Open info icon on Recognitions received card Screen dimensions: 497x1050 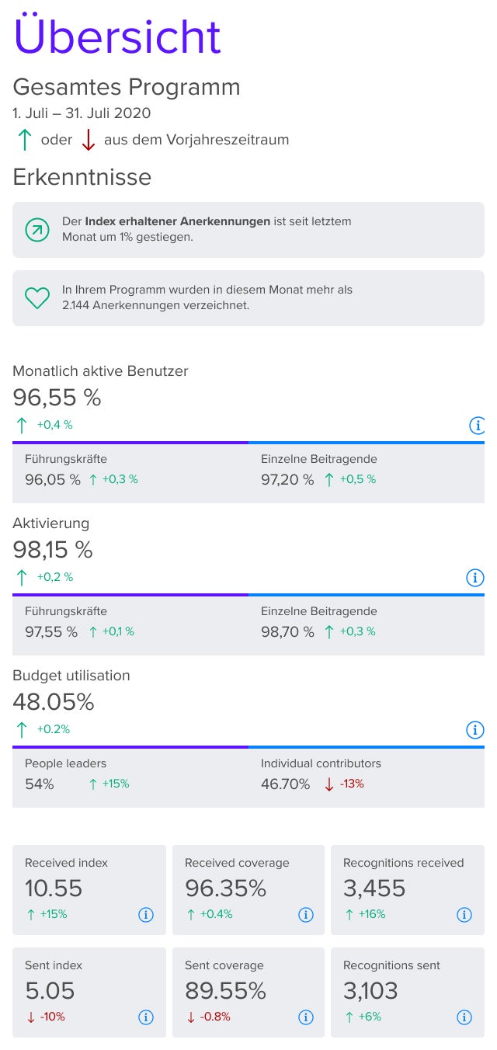coord(464,915)
